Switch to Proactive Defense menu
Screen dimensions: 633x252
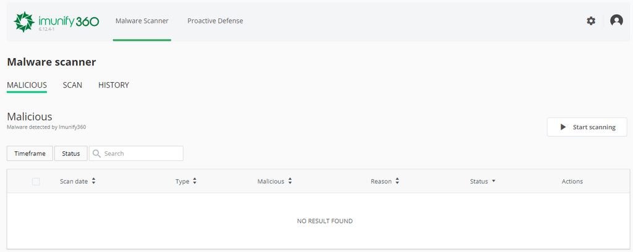pos(215,21)
